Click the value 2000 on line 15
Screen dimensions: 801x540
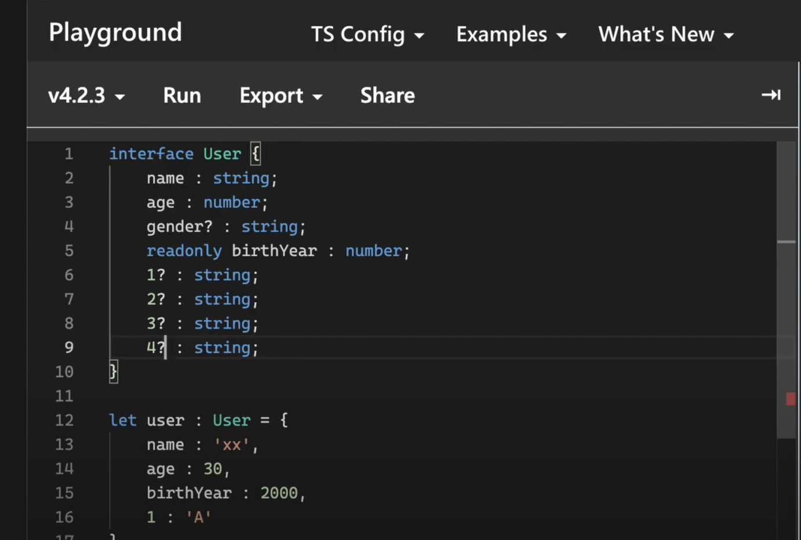(279, 493)
